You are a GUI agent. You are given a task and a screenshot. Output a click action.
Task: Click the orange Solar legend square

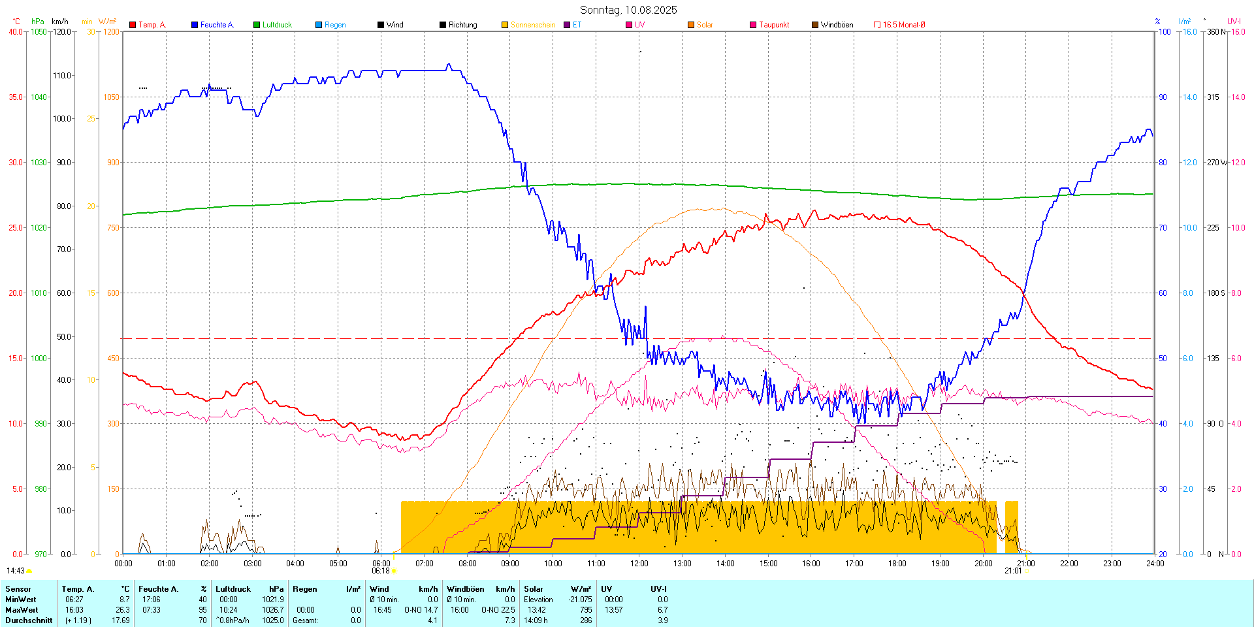pyautogui.click(x=691, y=25)
